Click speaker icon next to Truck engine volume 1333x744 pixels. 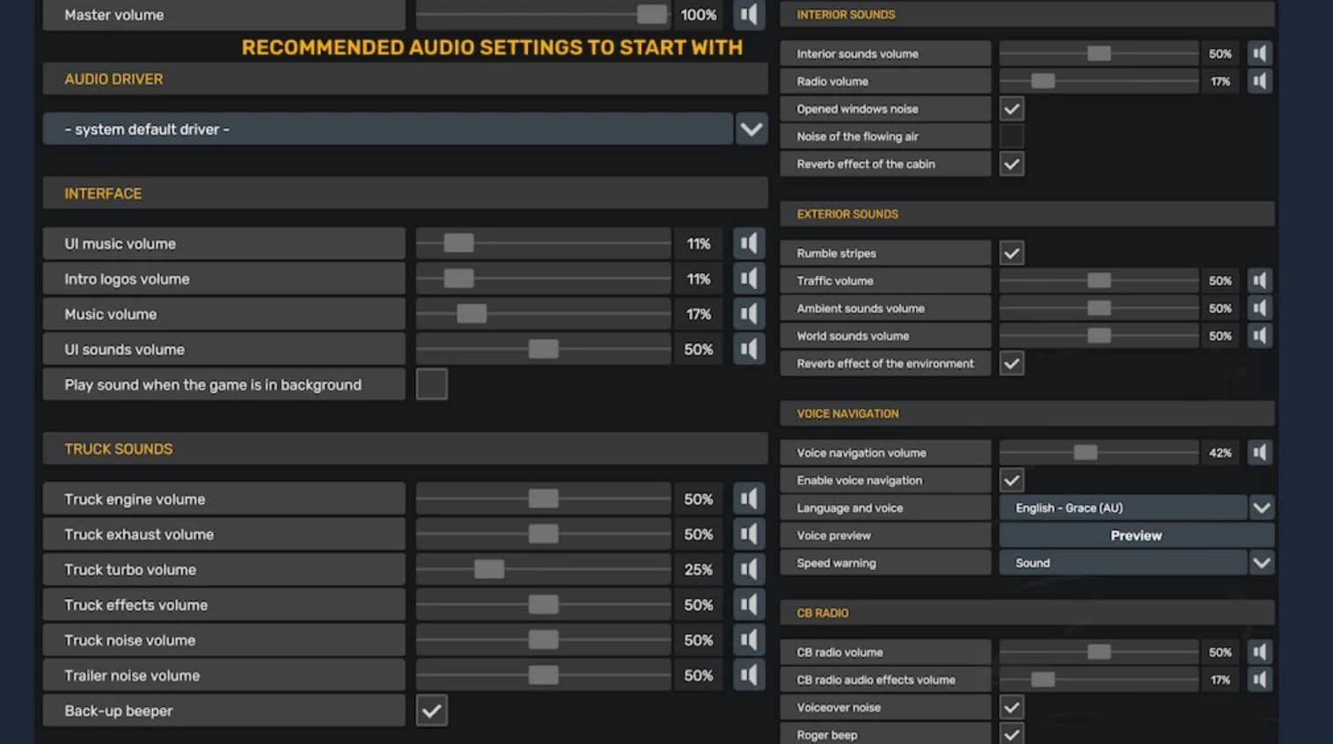[749, 500]
